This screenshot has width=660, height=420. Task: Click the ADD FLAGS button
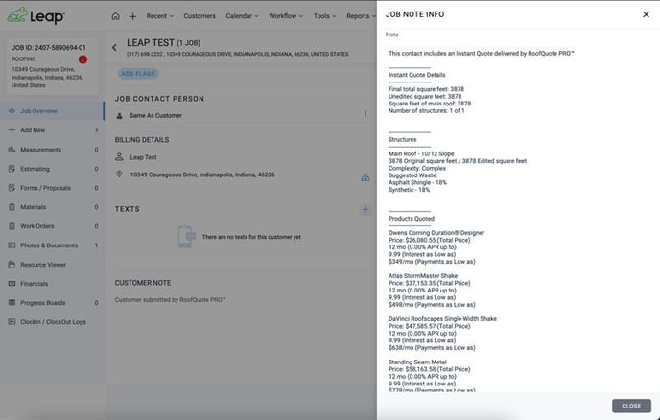click(x=138, y=74)
